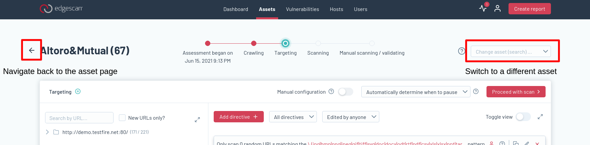
Task: Click the Altoro&Mutual (67) title
Action: (85, 51)
